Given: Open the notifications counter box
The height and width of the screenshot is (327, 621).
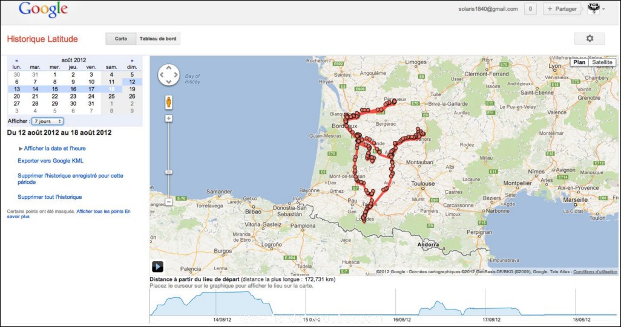Looking at the screenshot, I should (530, 8).
